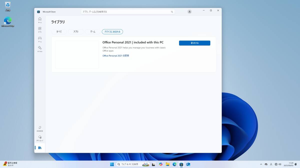Filter the library by ゲーム

[x=93, y=32]
